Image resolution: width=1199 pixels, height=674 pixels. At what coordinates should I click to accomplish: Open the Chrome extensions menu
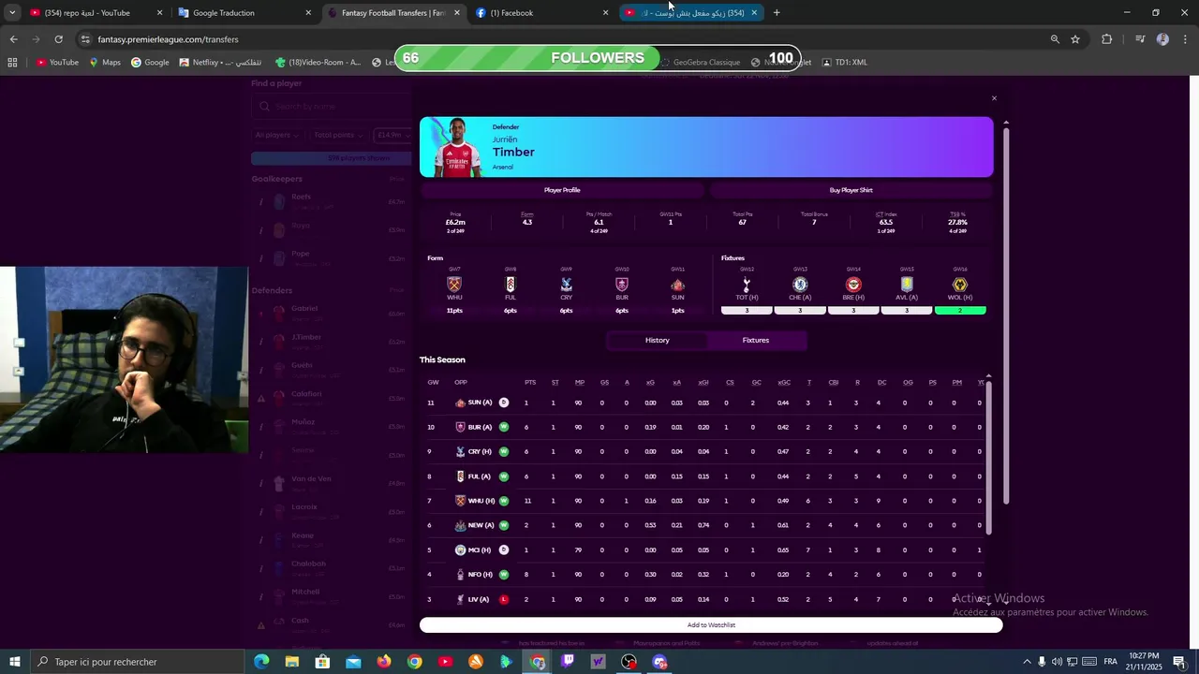[x=1106, y=39]
